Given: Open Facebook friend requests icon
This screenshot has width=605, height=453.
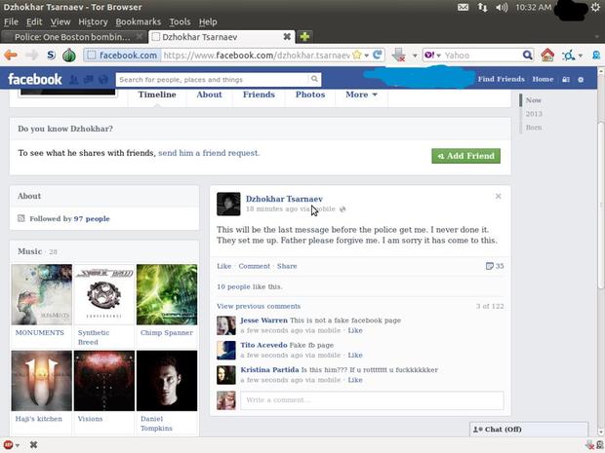Looking at the screenshot, I should click(74, 80).
